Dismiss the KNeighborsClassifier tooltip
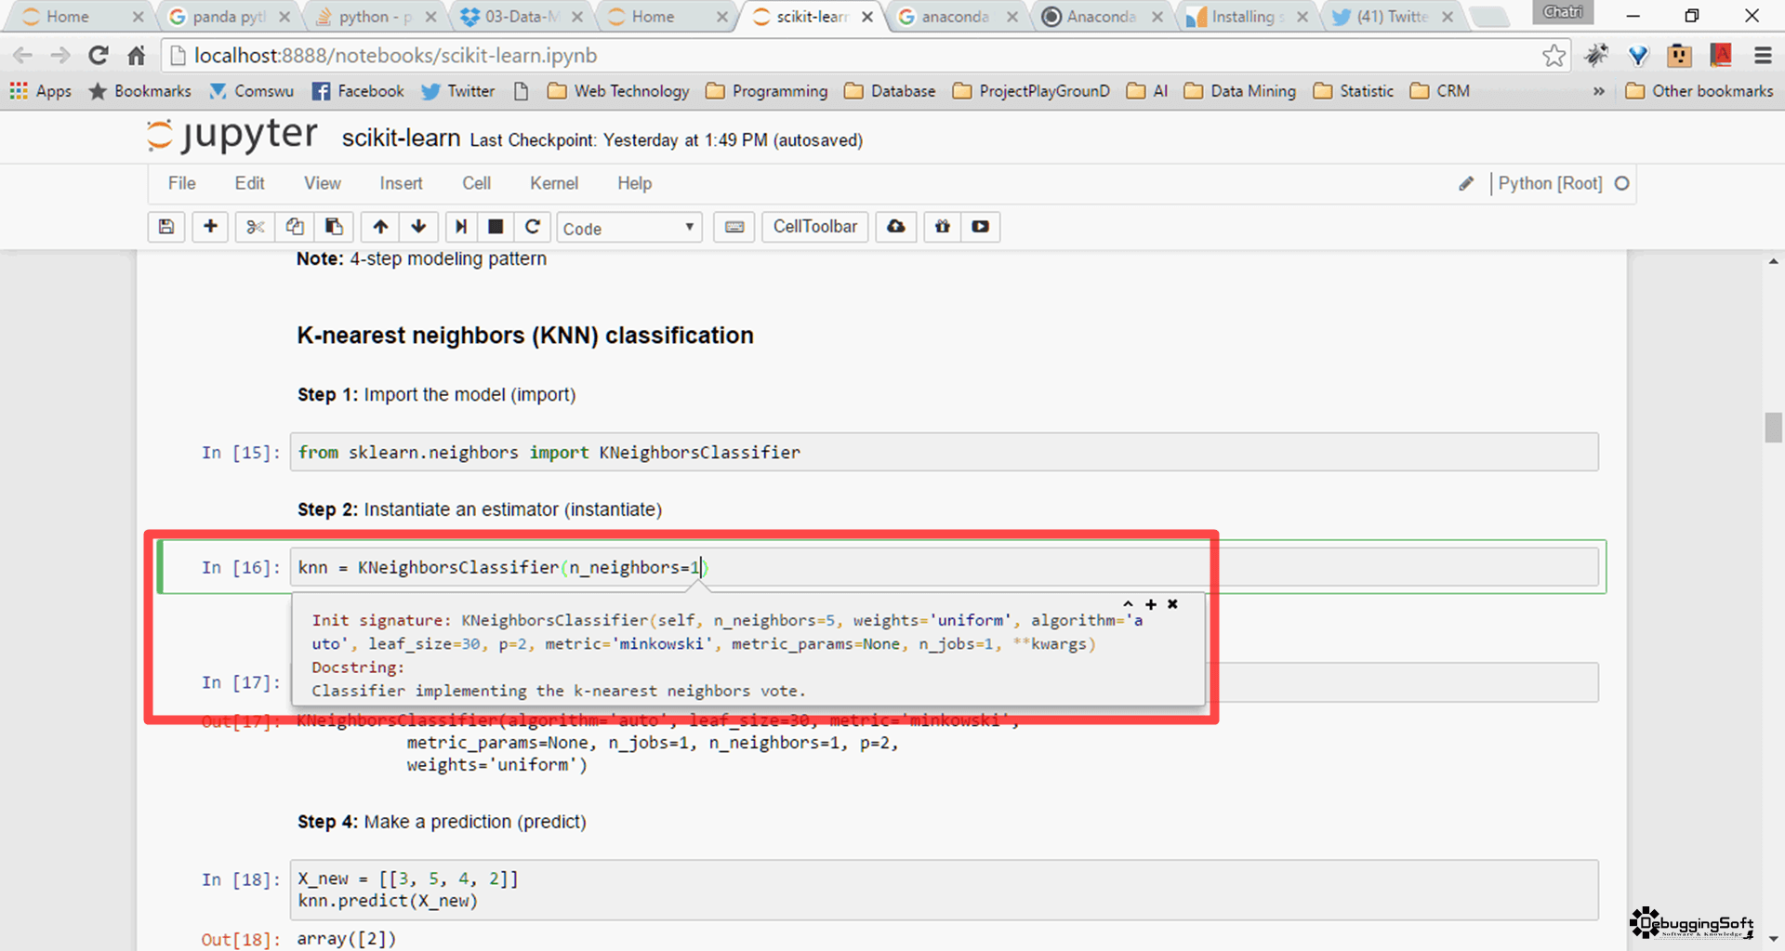 (1171, 603)
